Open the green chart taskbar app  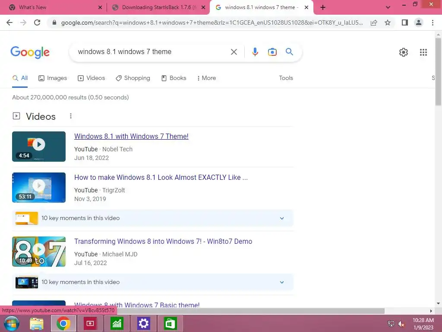pyautogui.click(x=117, y=323)
